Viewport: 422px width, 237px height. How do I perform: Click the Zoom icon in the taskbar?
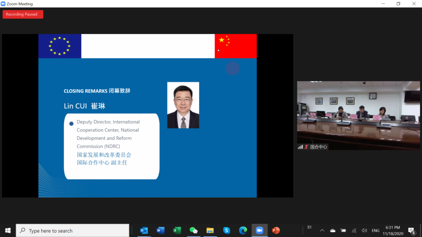pyautogui.click(x=259, y=230)
